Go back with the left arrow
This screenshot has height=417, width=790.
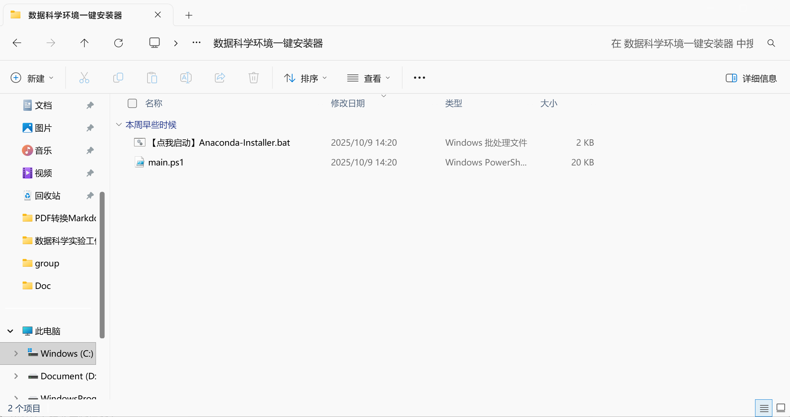pos(17,43)
